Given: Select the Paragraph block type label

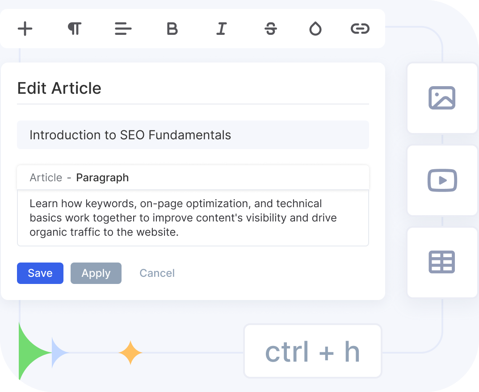Looking at the screenshot, I should point(102,178).
